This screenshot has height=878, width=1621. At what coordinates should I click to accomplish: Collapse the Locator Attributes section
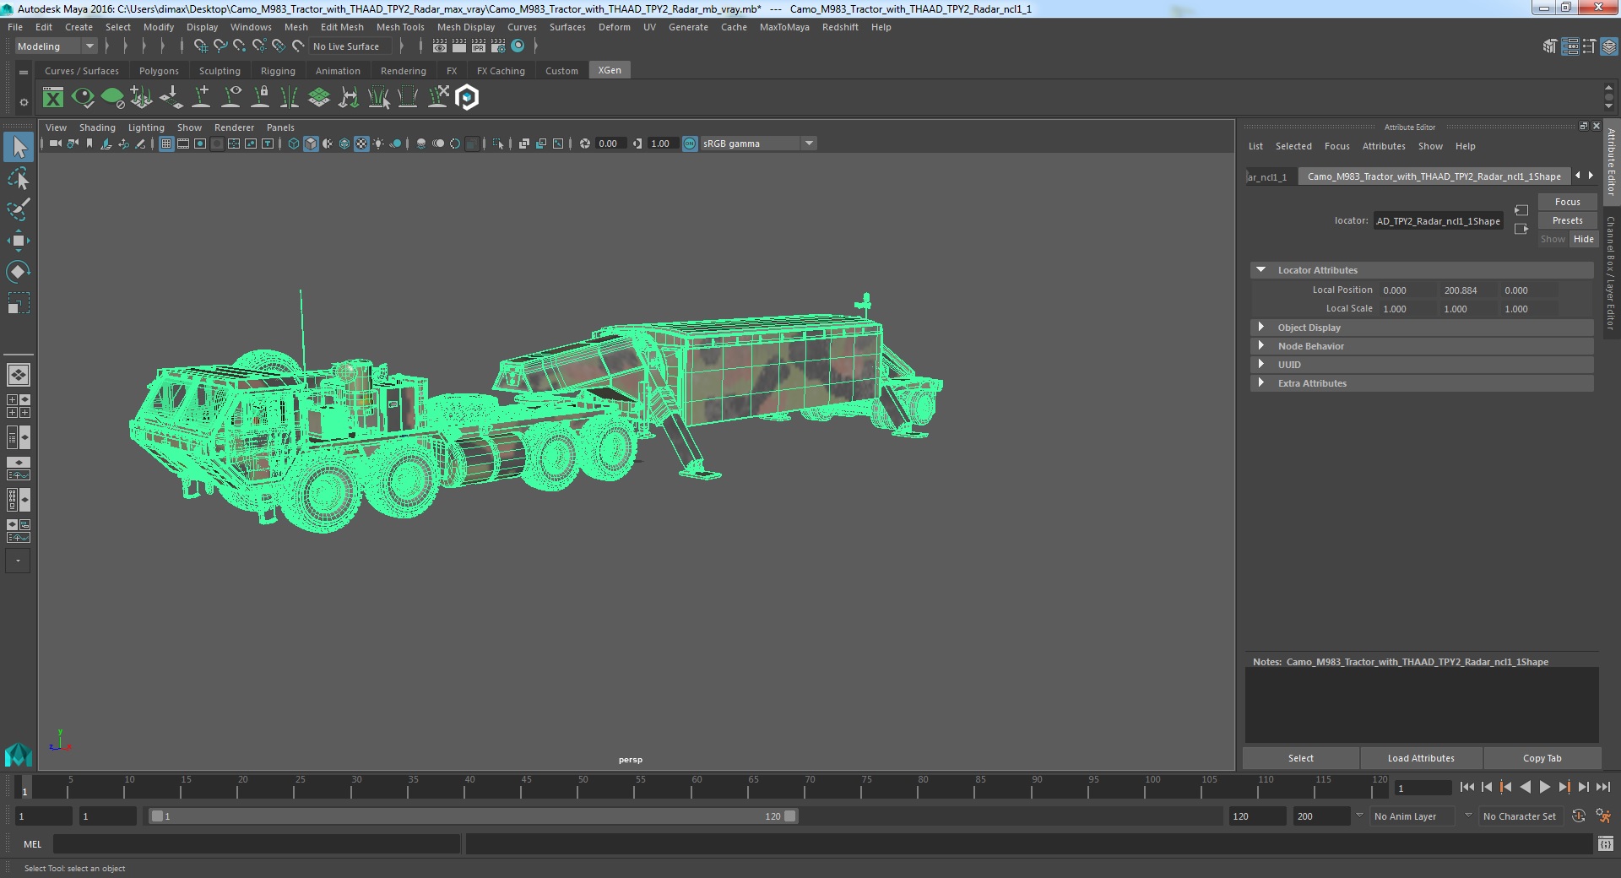pos(1261,270)
